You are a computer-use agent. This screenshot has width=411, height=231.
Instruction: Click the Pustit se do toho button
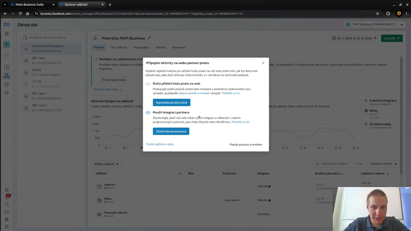[x=114, y=80]
